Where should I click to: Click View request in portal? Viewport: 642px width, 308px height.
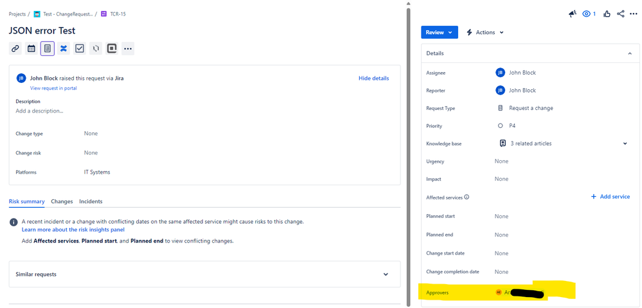[x=53, y=88]
